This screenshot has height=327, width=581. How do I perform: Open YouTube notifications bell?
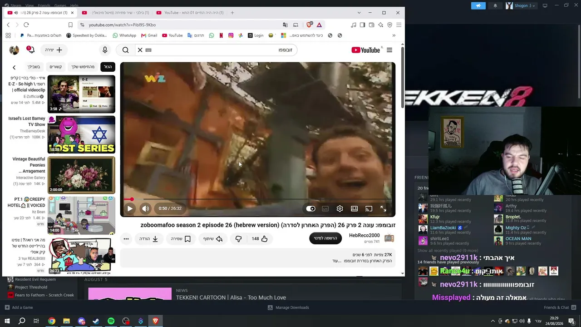coord(30,50)
